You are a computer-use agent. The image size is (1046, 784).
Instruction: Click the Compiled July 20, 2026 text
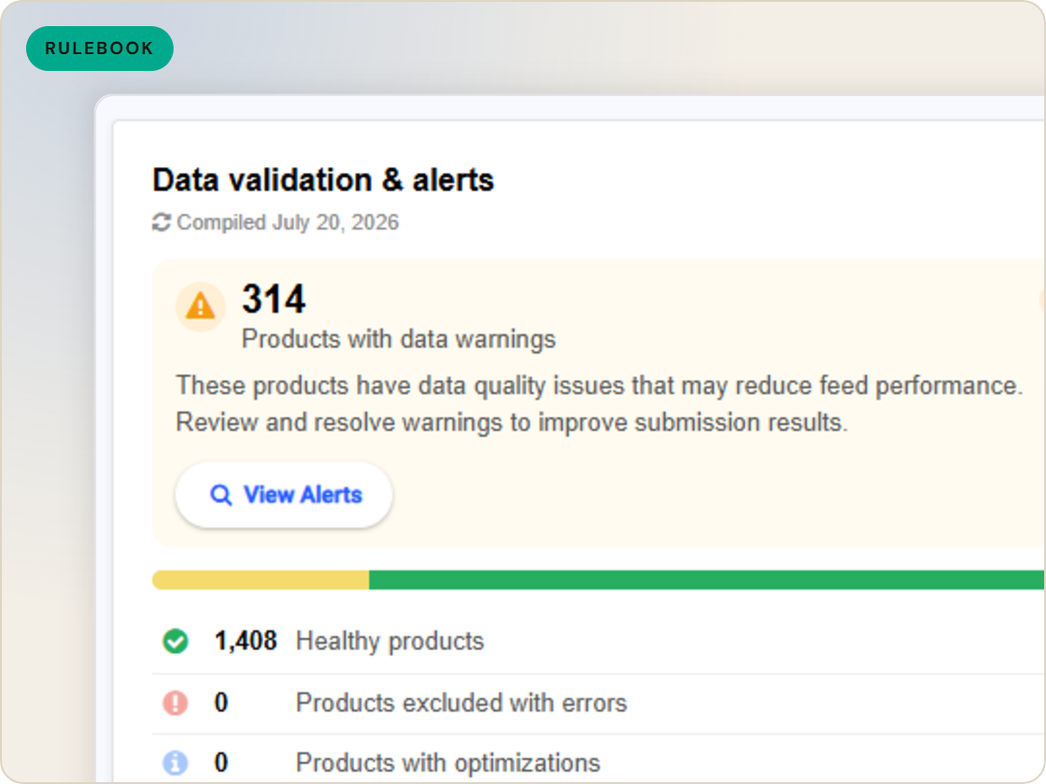288,222
